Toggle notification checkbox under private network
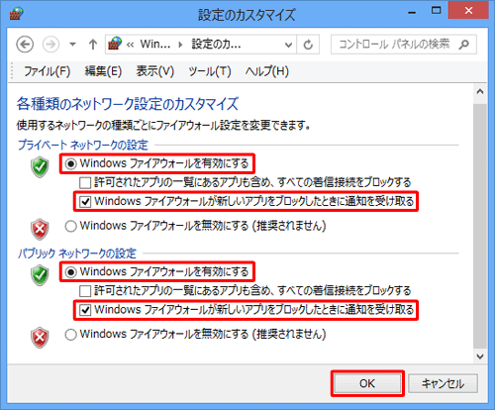This screenshot has width=495, height=410. coord(85,201)
